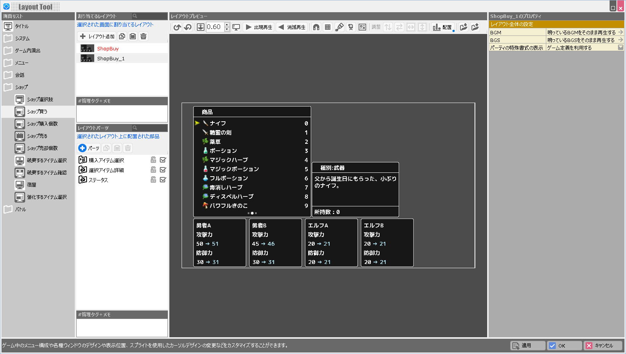626x354 pixels.
Task: Click the 配置 alignment chart icon
Action: (442, 27)
